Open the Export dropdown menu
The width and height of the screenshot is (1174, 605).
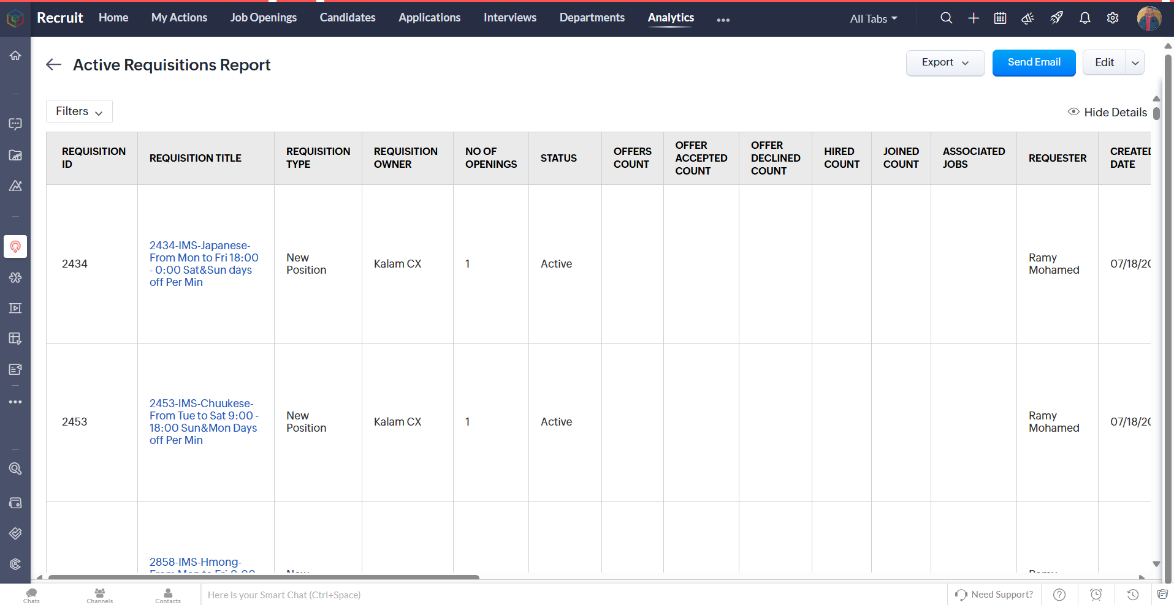[x=945, y=62]
